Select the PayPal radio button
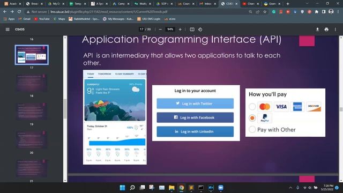The width and height of the screenshot is (343, 193). point(252,118)
